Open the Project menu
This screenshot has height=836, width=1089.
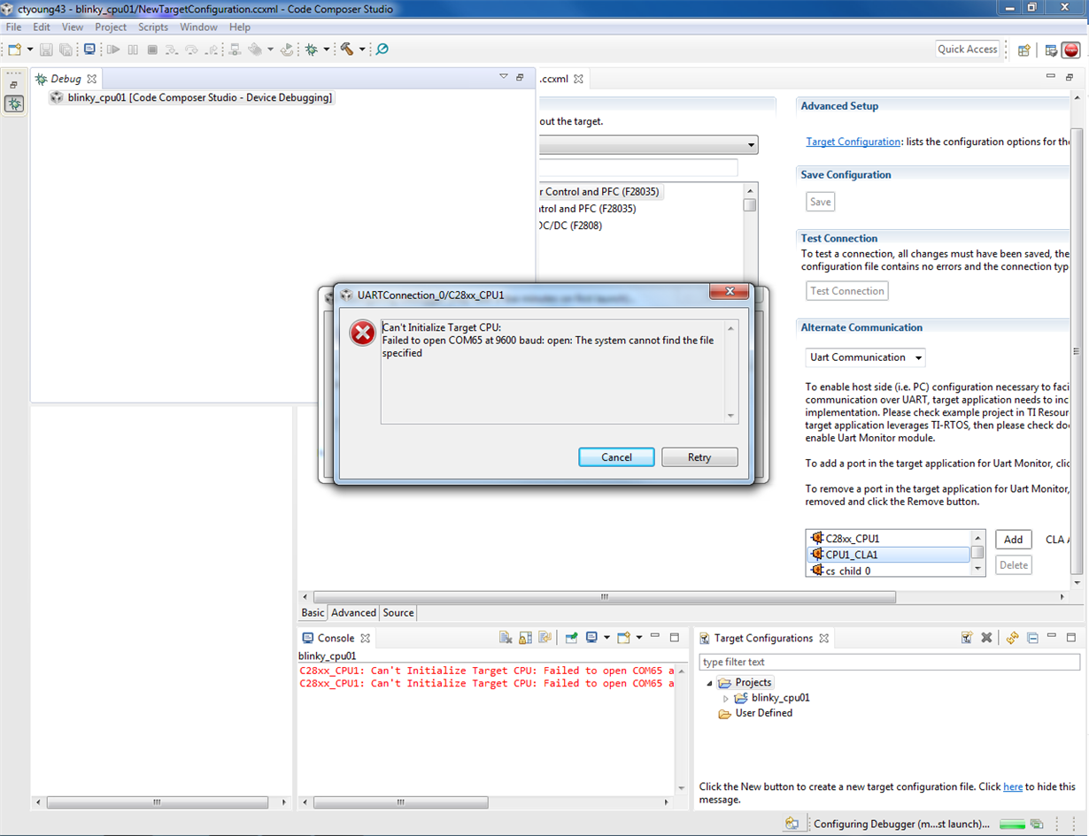point(111,27)
